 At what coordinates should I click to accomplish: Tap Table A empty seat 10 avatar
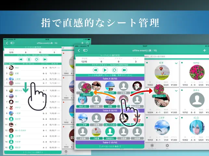click(137, 100)
